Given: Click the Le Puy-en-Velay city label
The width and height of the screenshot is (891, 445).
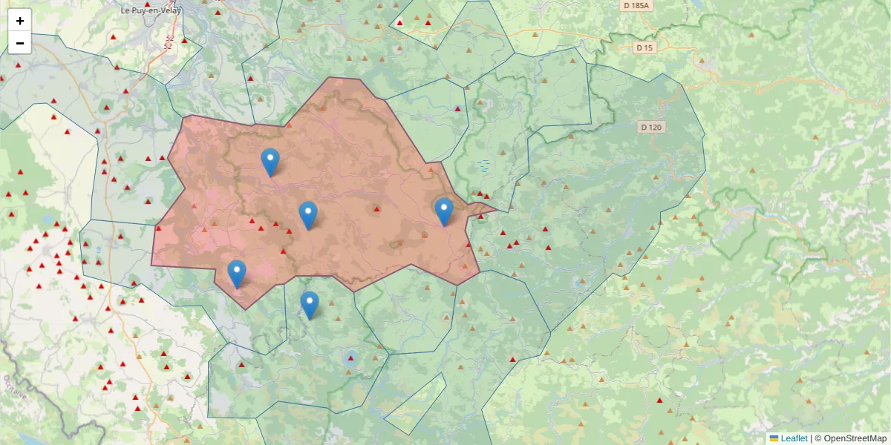Looking at the screenshot, I should [x=149, y=10].
